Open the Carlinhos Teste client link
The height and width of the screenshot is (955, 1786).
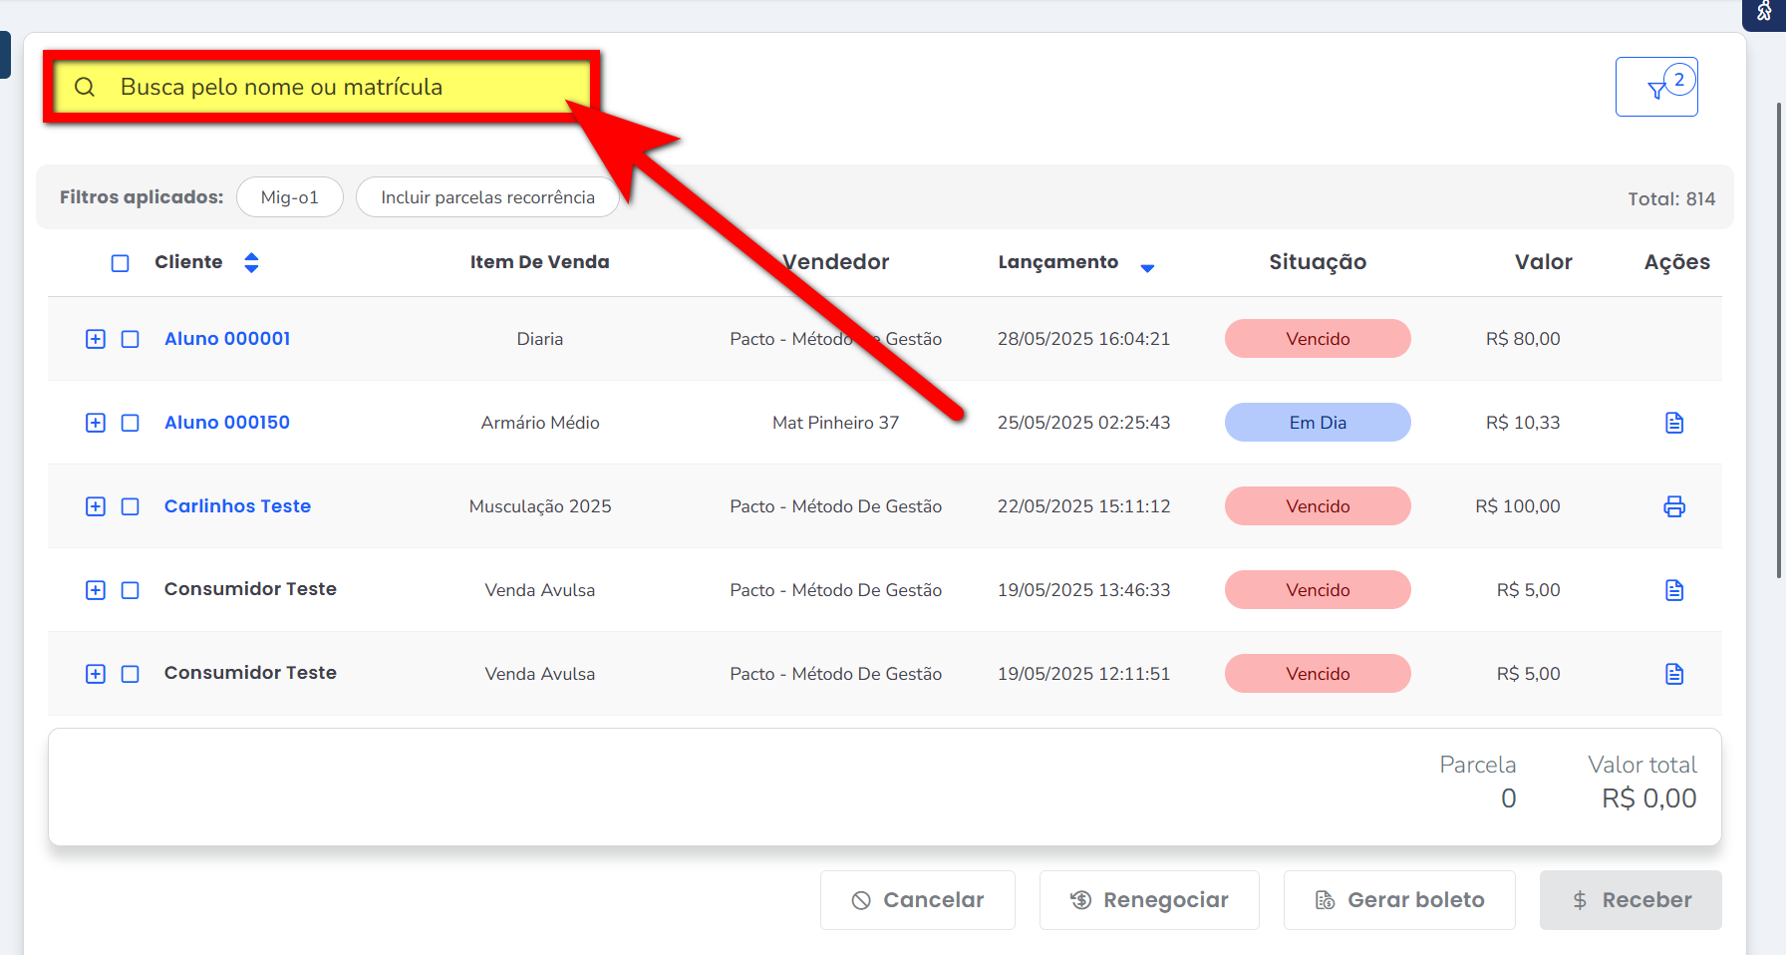pyautogui.click(x=237, y=506)
